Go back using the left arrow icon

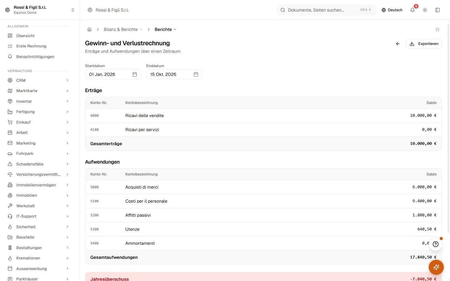(x=398, y=44)
